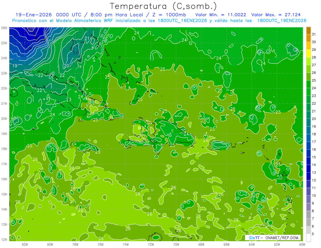Select the "Valor Min. = 11.0022" value

click(x=221, y=15)
